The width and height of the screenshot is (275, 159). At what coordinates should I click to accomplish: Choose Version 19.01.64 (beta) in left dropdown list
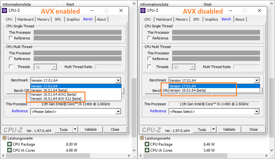(x=76, y=90)
